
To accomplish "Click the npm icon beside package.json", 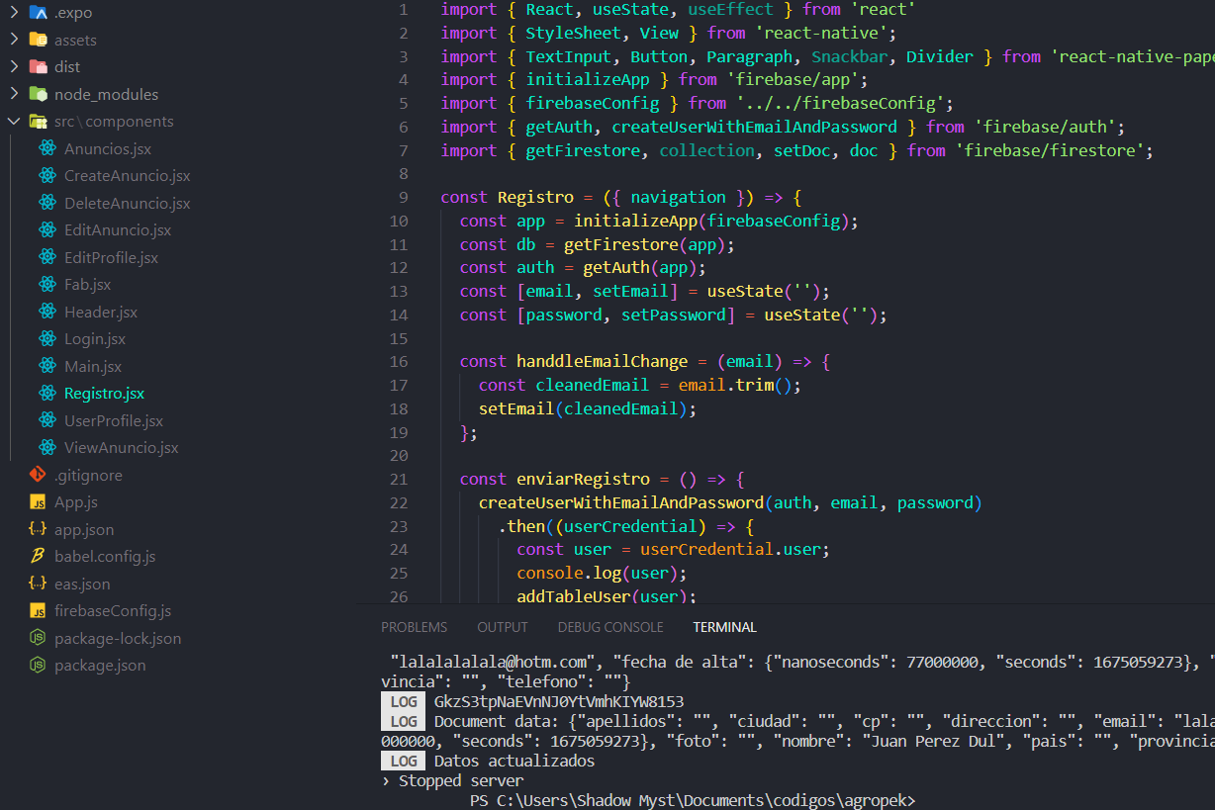I will [x=39, y=666].
